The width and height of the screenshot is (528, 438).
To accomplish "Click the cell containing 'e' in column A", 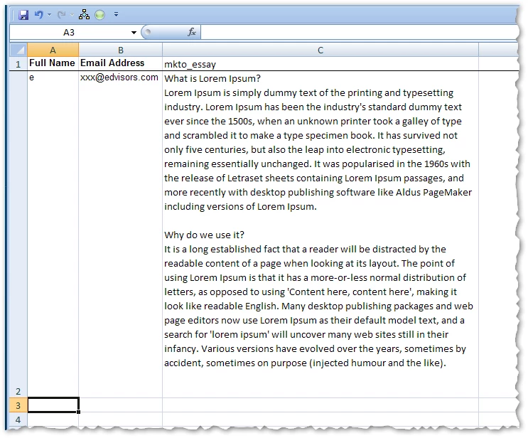I will click(53, 234).
